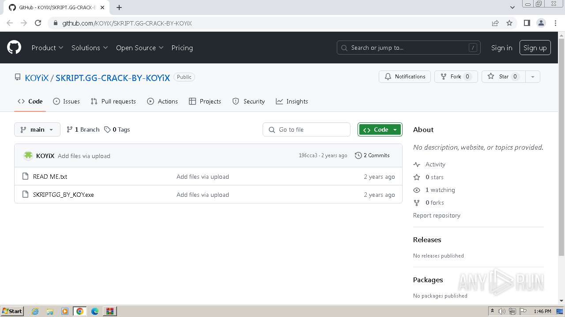
Task: Switch to the Insights tab
Action: (x=292, y=101)
